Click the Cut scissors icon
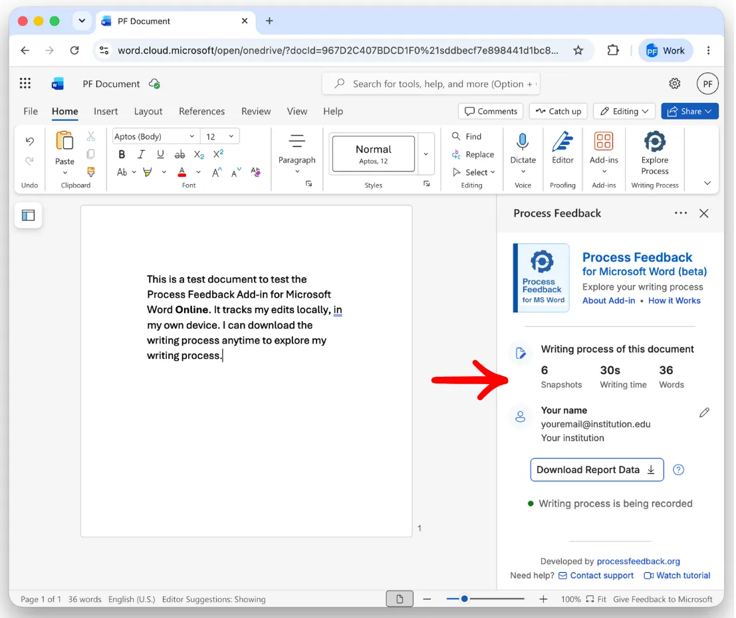This screenshot has width=736, height=618. [91, 136]
